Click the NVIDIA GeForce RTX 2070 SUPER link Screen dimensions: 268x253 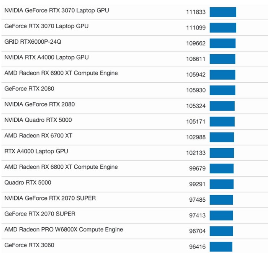click(x=50, y=198)
